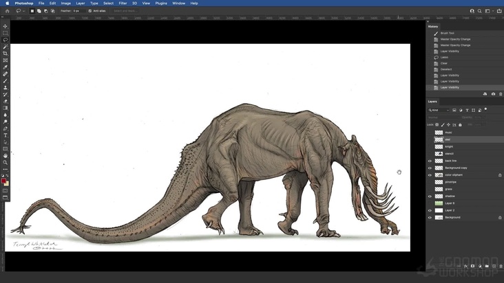Select the Clone Stamp tool
This screenshot has width=504, height=283.
(5, 87)
